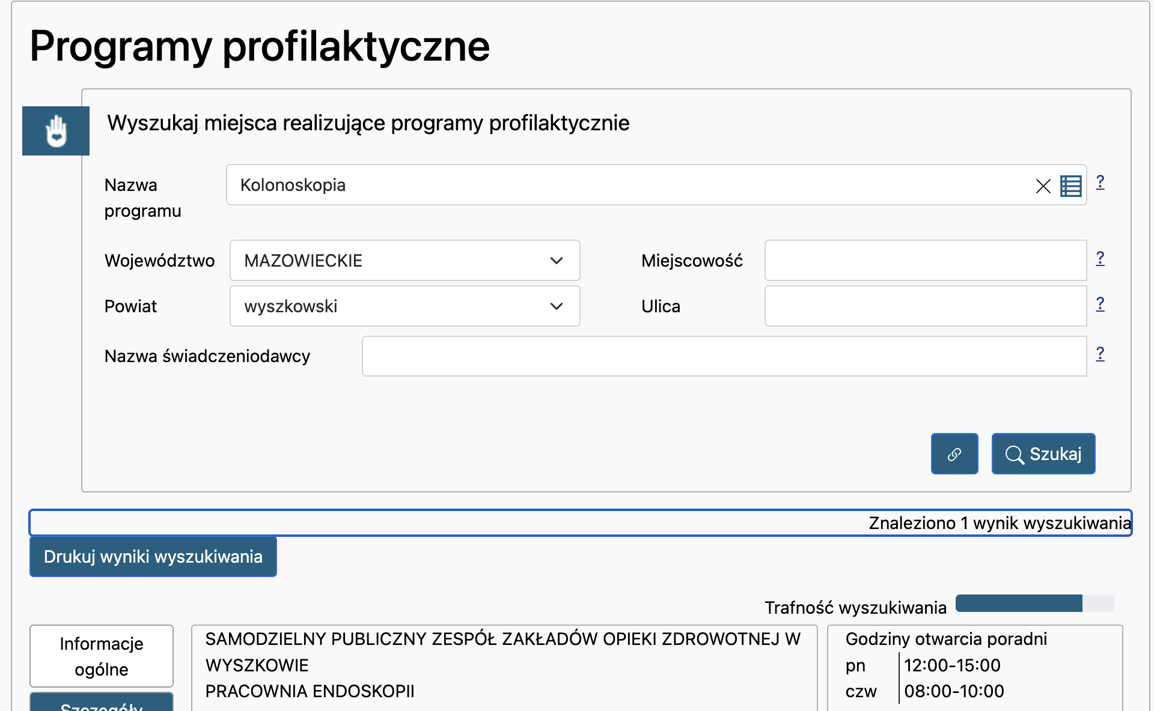1154x711 pixels.
Task: Click help icon next to Nazwa programu
Action: coord(1100,182)
